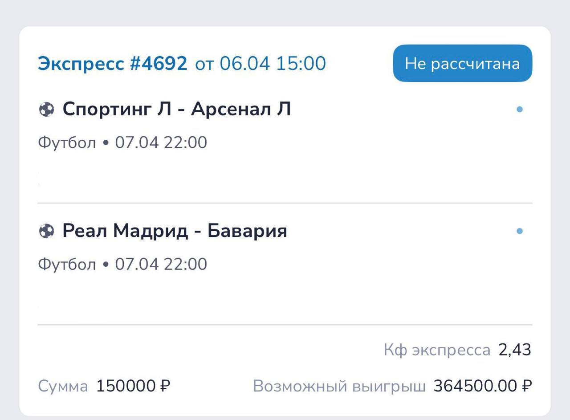570x420 pixels.
Task: Click the soccer ball icon beside Реал Мадрид
Action: coord(46,231)
